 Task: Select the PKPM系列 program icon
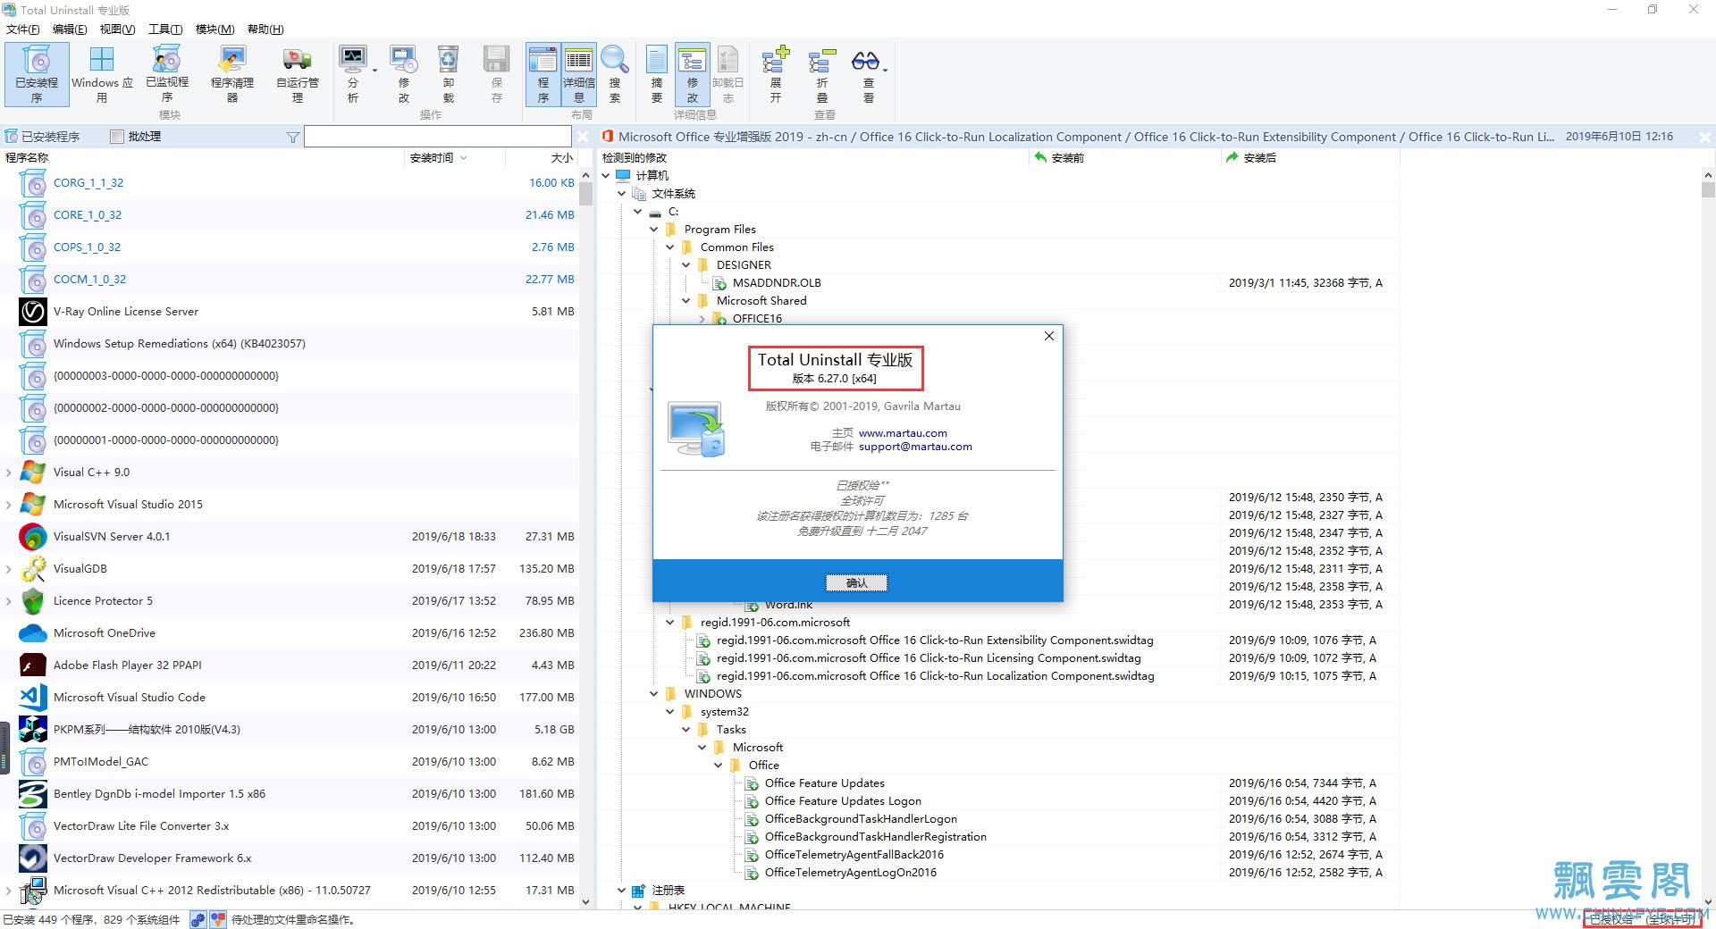pyautogui.click(x=33, y=730)
